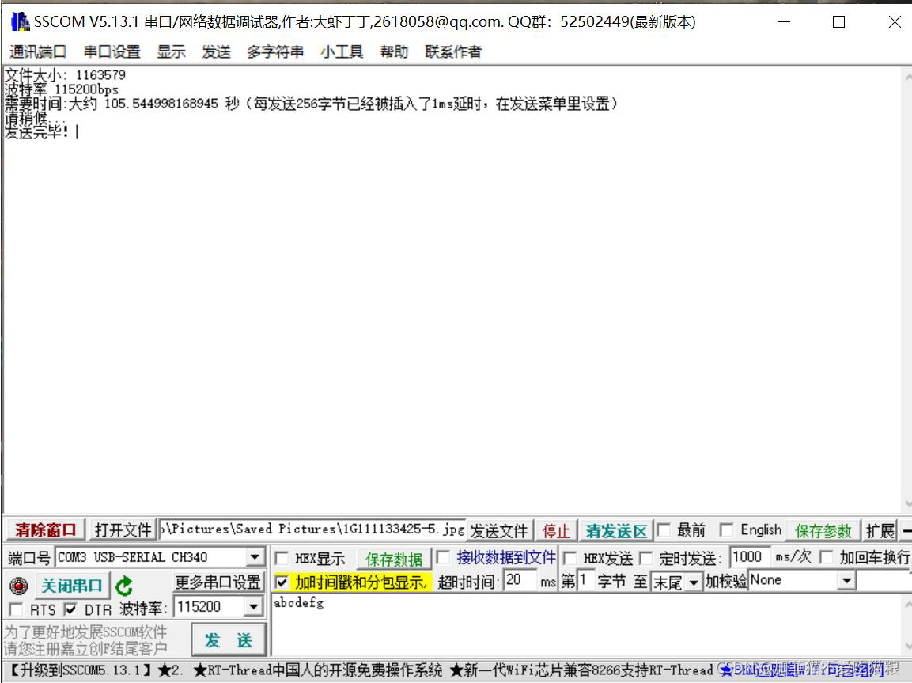Click the scrollbar up arrow of receive window

pos(906,76)
